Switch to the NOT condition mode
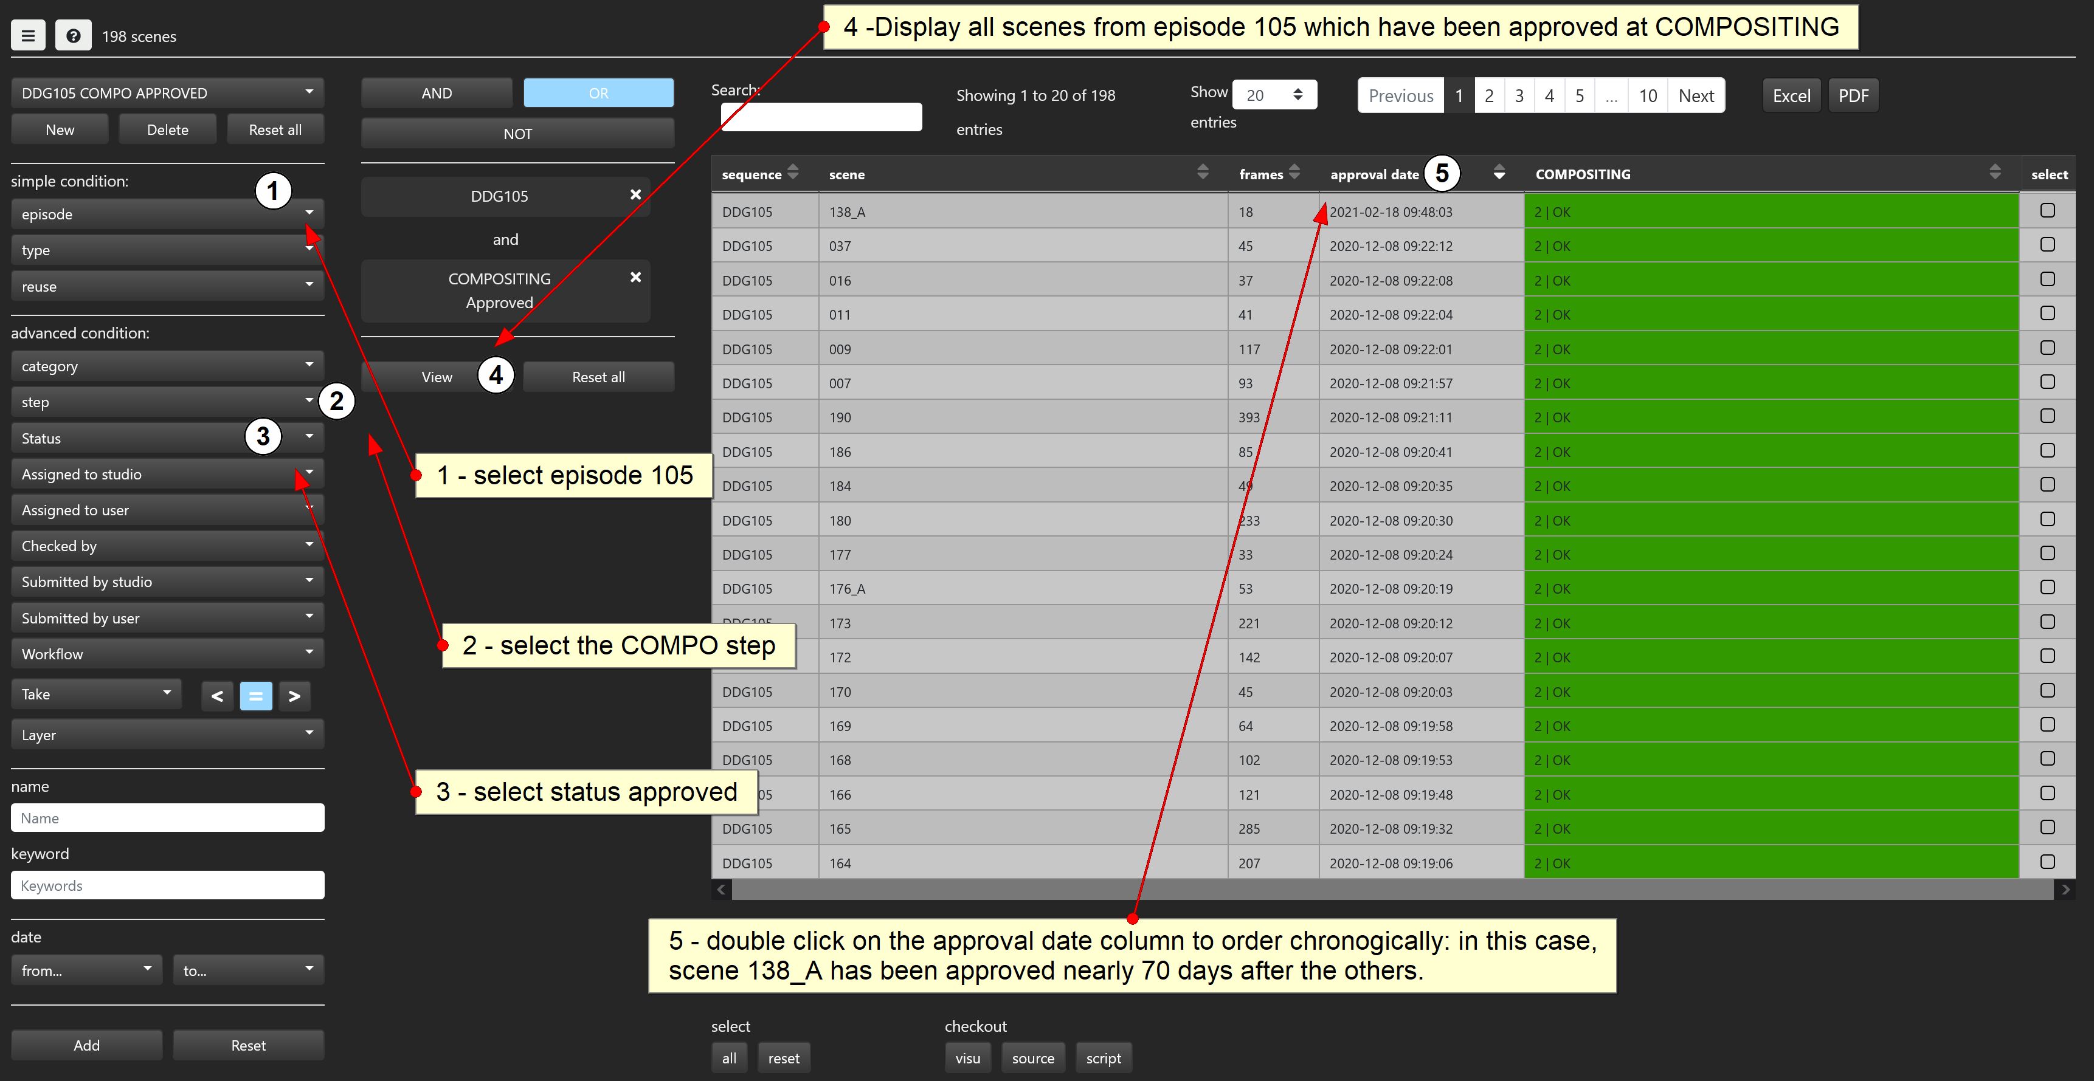The width and height of the screenshot is (2094, 1081). coord(517,132)
